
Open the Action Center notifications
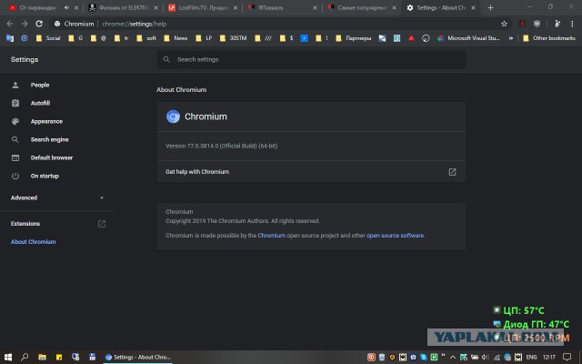567,357
